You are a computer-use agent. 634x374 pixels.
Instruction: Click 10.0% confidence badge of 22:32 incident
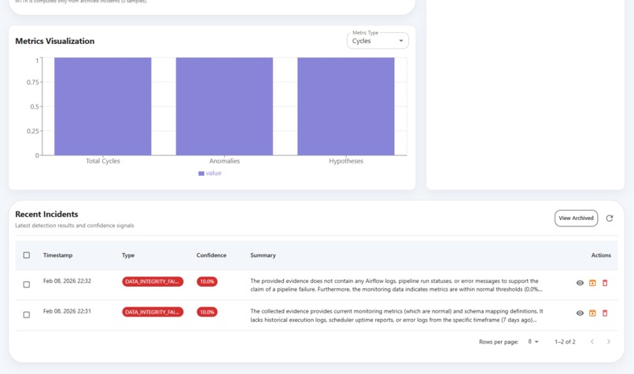click(207, 281)
